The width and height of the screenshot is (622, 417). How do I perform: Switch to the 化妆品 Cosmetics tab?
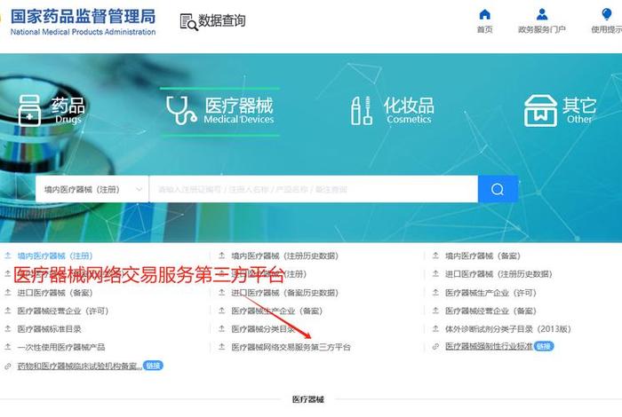[392, 111]
